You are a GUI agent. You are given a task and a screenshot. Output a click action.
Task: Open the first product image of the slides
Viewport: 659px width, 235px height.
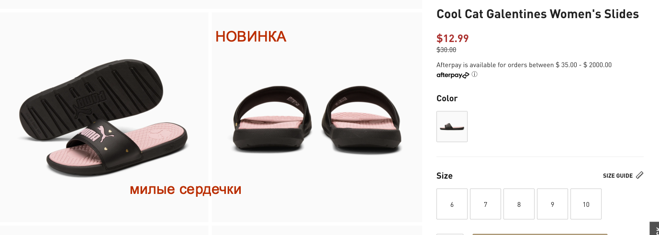point(104,117)
